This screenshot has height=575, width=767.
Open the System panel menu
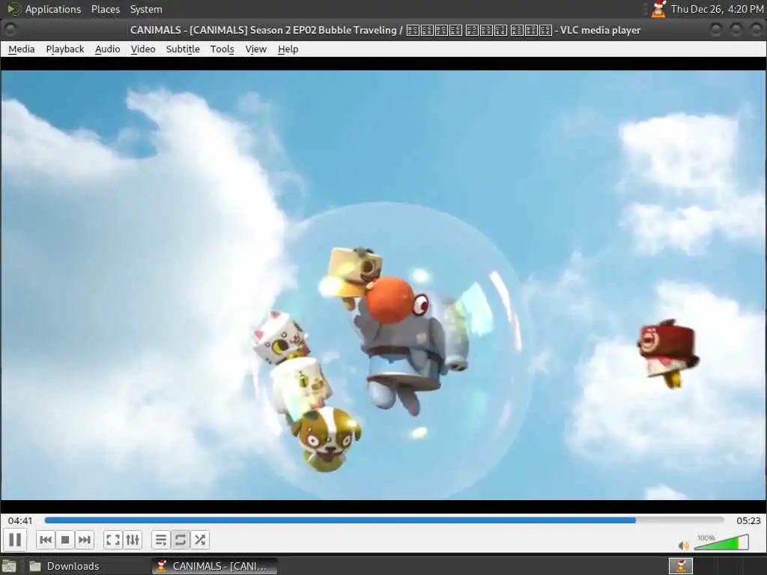(x=146, y=9)
